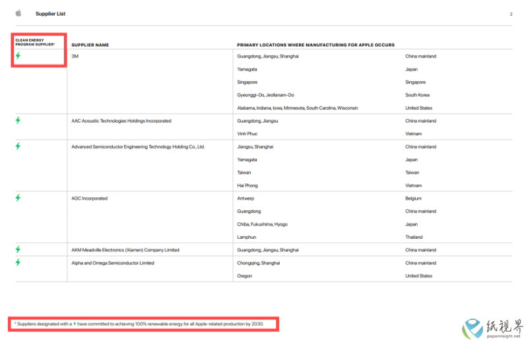Click Vinh Phuc location
528x341 pixels.
click(x=247, y=134)
